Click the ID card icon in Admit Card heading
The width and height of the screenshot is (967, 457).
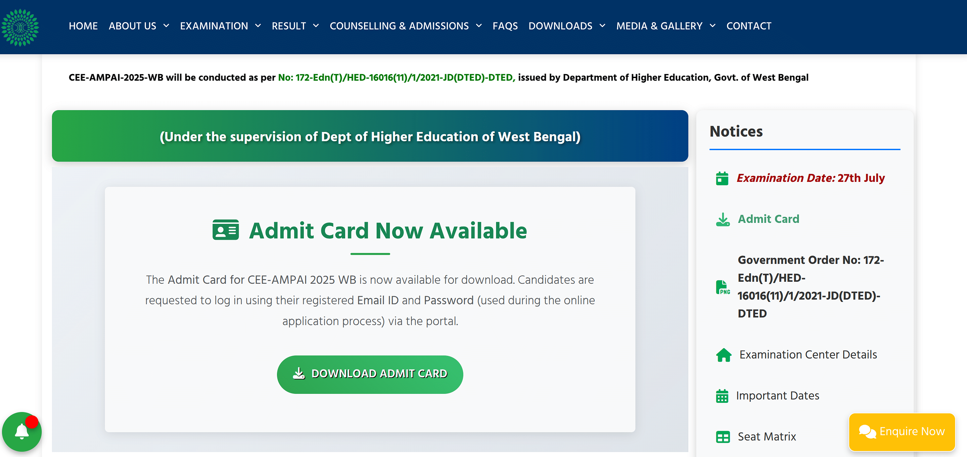(225, 229)
